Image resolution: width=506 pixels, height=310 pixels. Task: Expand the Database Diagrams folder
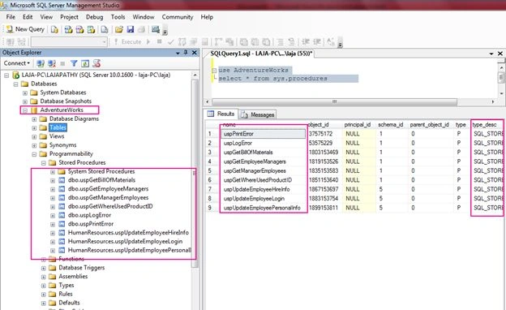click(x=34, y=119)
